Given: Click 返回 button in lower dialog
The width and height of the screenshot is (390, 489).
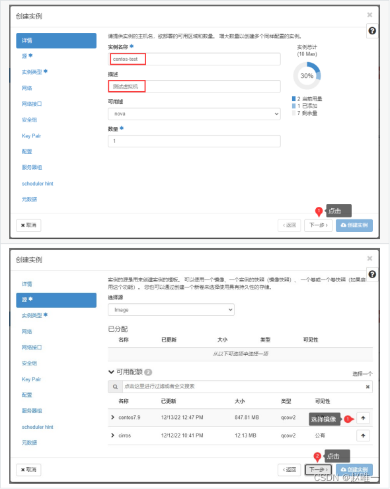Looking at the screenshot, I should [290, 470].
